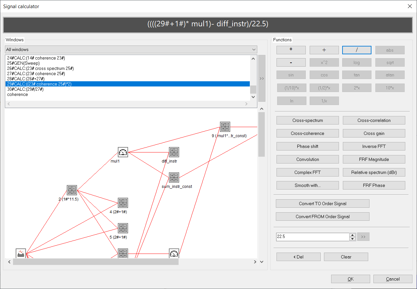Click the mul1 gauge node icon
The width and height of the screenshot is (417, 289).
[123, 152]
